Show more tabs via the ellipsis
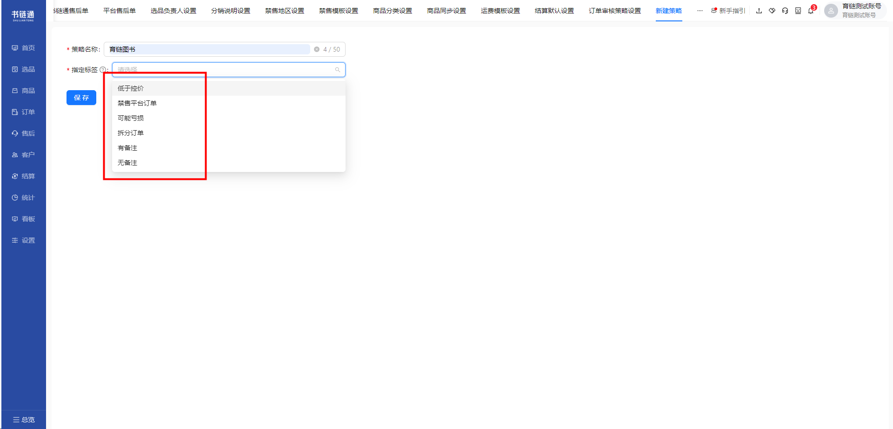Viewport: 893px width, 429px height. 700,11
